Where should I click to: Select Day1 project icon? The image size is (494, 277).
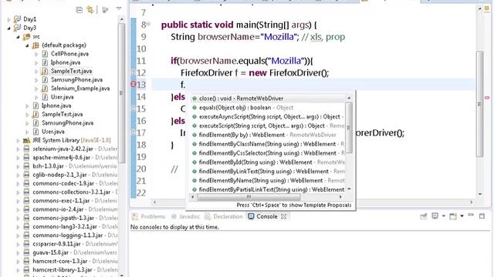tap(17, 19)
